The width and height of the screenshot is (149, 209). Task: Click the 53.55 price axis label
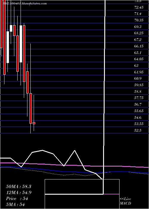(x=139, y=124)
